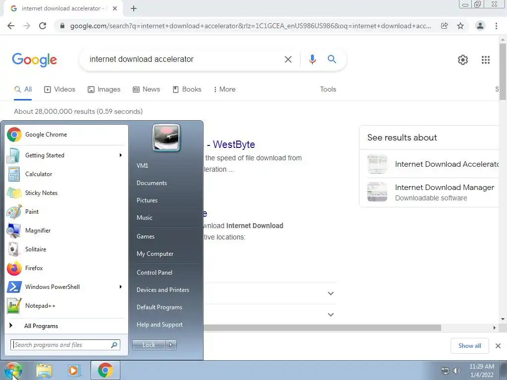This screenshot has width=507, height=380.
Task: Open Notepad++ from Start menu
Action: click(66, 306)
